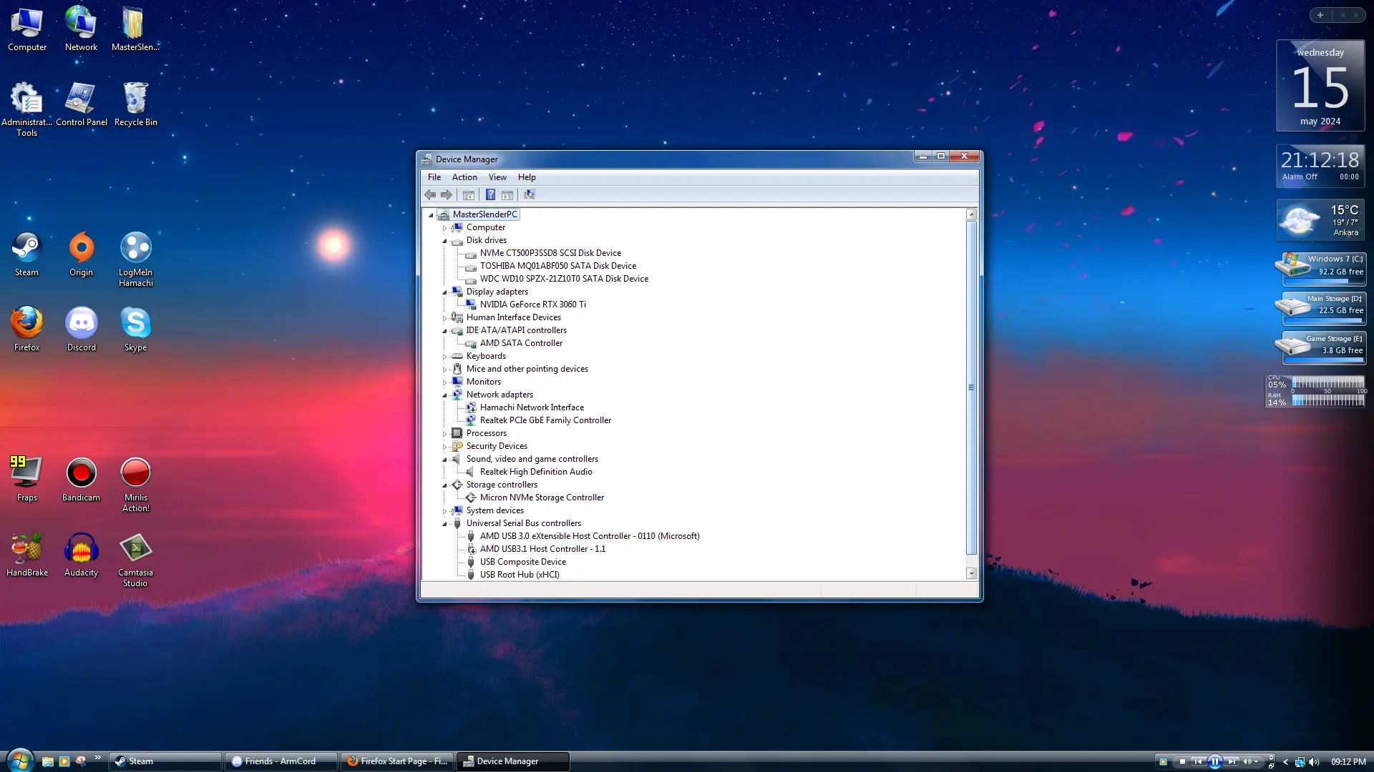Screen dimensions: 1374x772
Task: Expand Human Interface Devices
Action: click(x=444, y=318)
